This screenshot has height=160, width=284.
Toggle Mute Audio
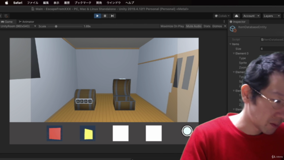click(193, 26)
